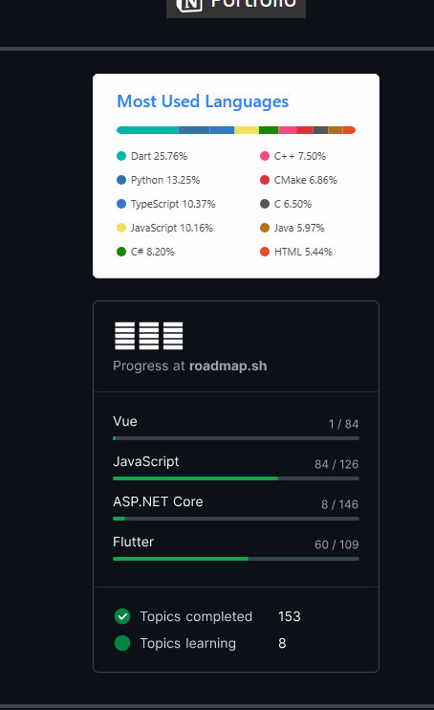Click the Flutter roadmap progress bar
Image resolution: width=434 pixels, height=710 pixels.
[236, 559]
